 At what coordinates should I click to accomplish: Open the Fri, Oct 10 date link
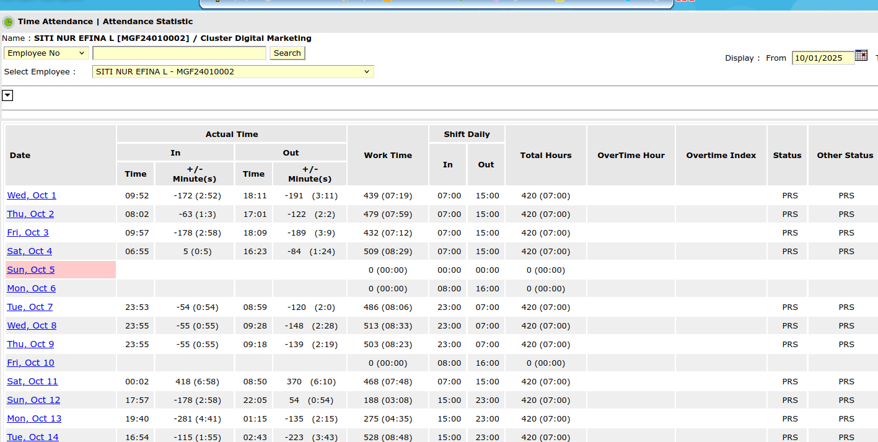coord(30,363)
